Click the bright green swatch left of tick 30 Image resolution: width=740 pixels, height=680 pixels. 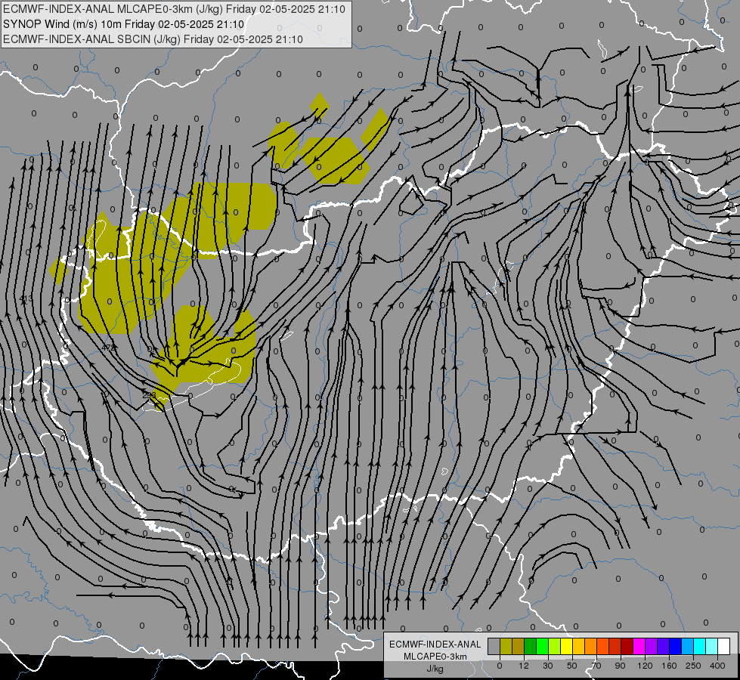[542, 646]
